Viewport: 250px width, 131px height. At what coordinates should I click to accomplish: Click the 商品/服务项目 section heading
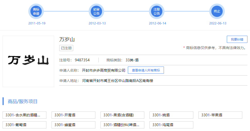22,101
